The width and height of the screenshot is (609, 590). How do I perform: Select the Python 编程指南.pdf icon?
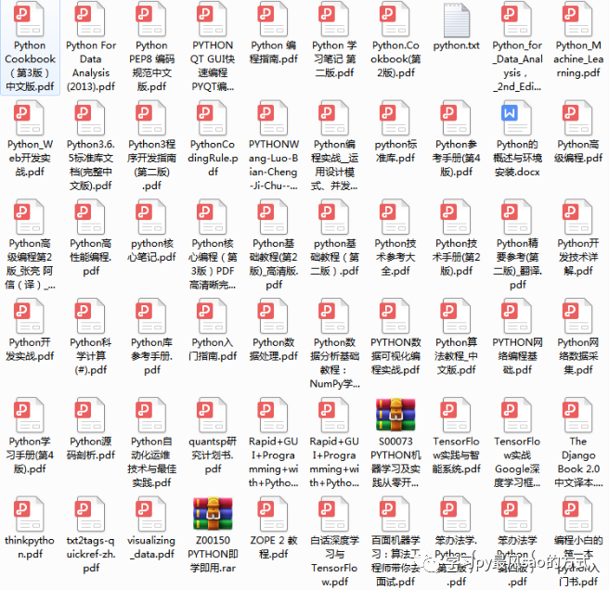(274, 19)
